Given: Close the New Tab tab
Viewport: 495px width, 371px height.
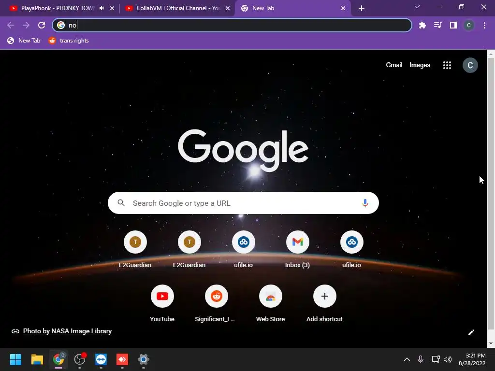Looking at the screenshot, I should [343, 8].
